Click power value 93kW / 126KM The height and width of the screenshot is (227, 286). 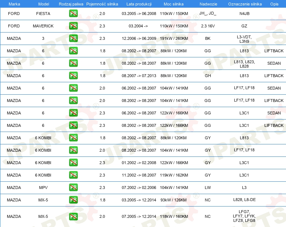click(173, 200)
